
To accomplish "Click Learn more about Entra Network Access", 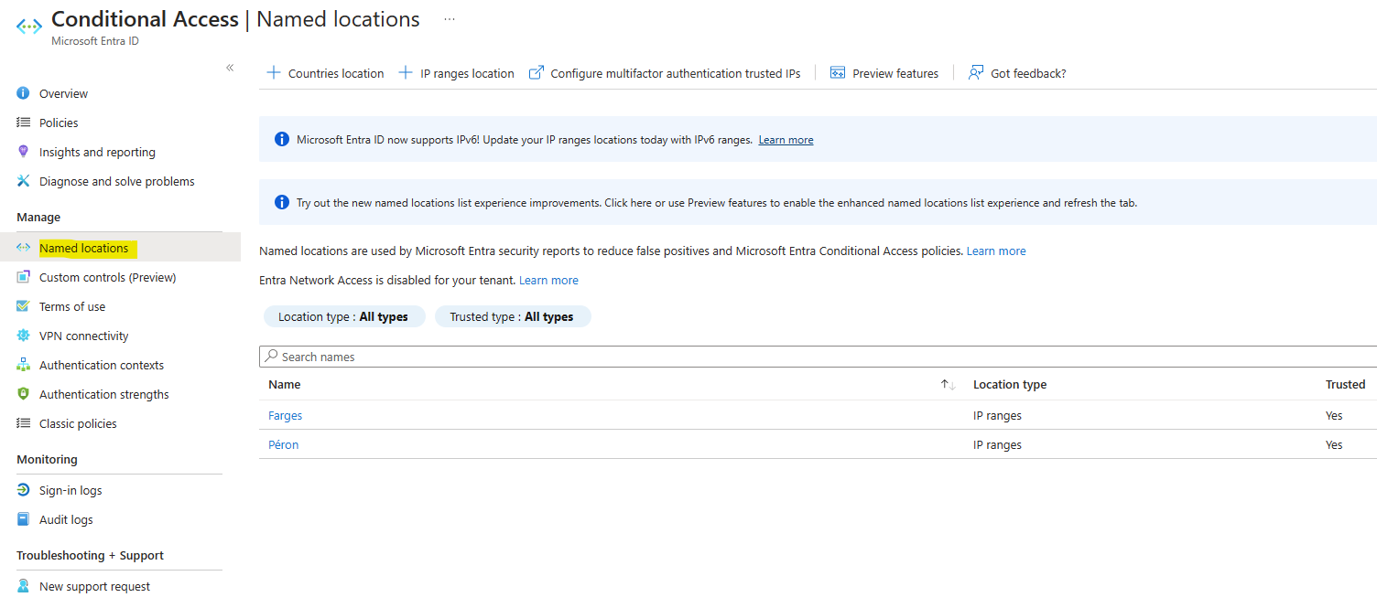I will 548,280.
